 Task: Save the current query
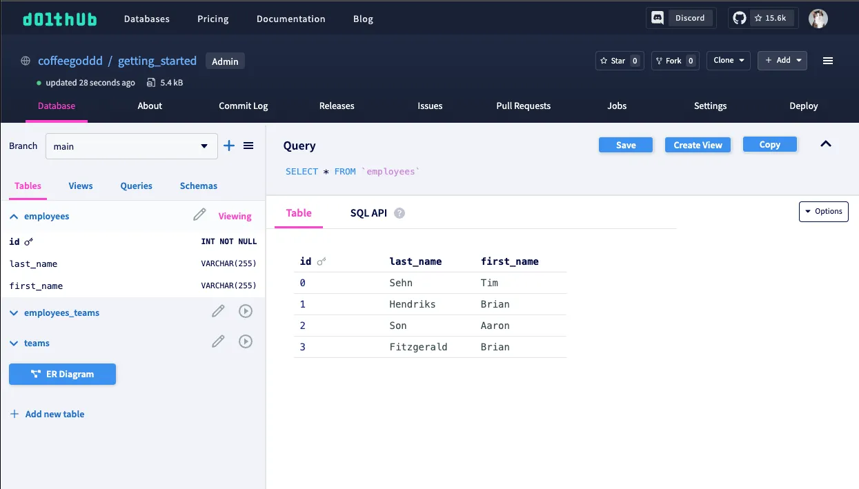click(x=626, y=145)
